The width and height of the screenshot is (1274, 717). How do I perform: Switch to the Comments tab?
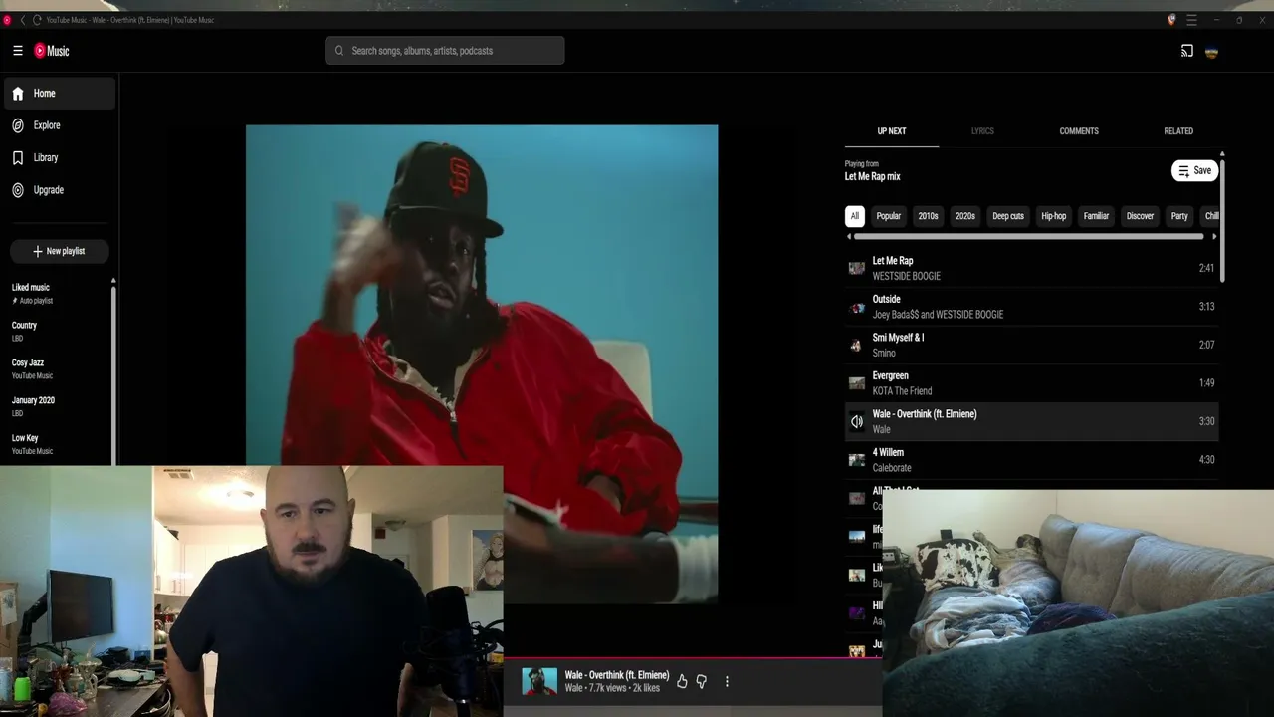[1079, 131]
